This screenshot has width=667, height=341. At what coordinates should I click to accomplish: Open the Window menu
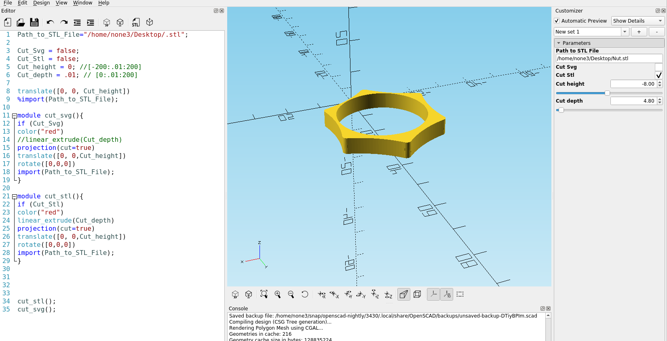tap(82, 3)
